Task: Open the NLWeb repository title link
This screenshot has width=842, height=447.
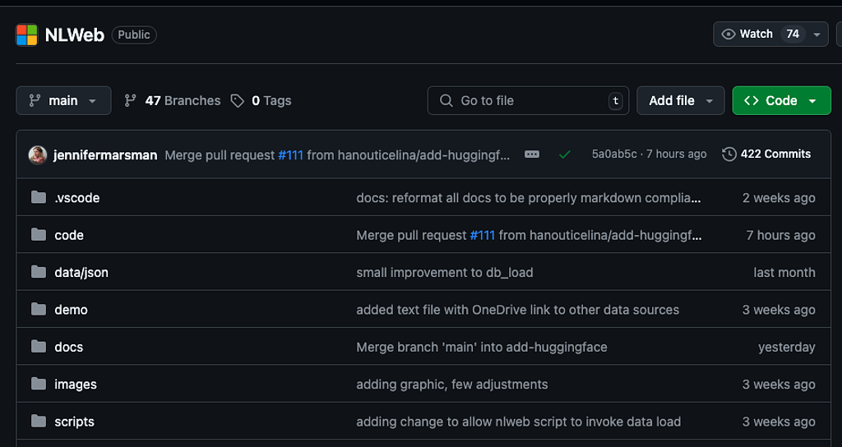Action: 75,35
